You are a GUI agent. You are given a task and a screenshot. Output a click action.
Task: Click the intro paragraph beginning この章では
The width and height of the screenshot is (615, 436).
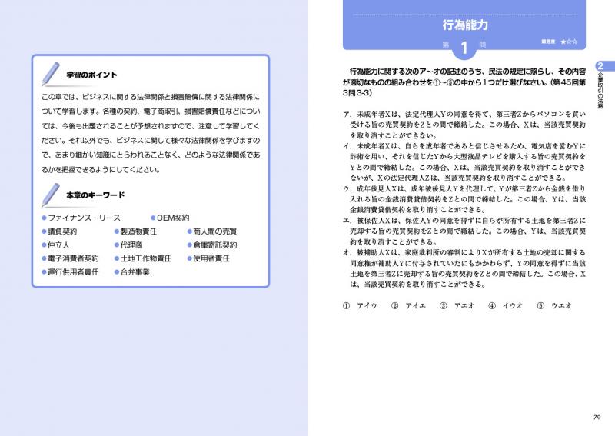click(x=151, y=133)
